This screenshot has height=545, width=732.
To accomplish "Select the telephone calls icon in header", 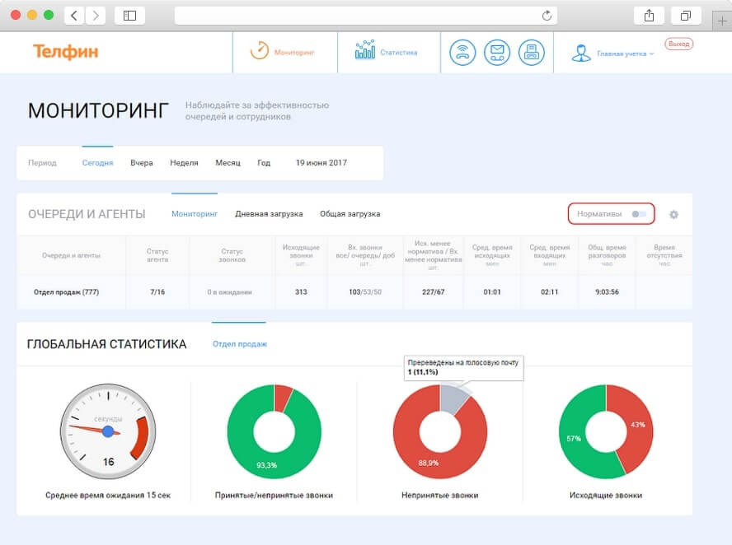I will pyautogui.click(x=462, y=51).
